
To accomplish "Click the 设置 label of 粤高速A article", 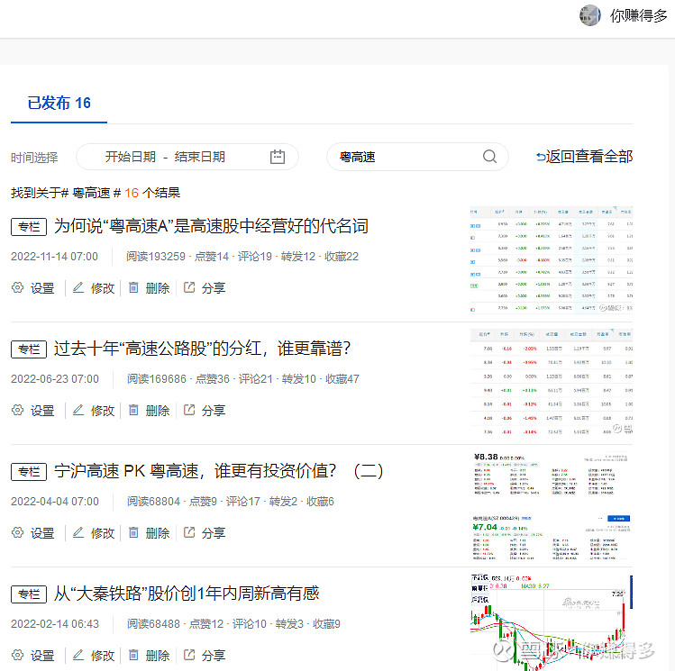I will [x=42, y=288].
